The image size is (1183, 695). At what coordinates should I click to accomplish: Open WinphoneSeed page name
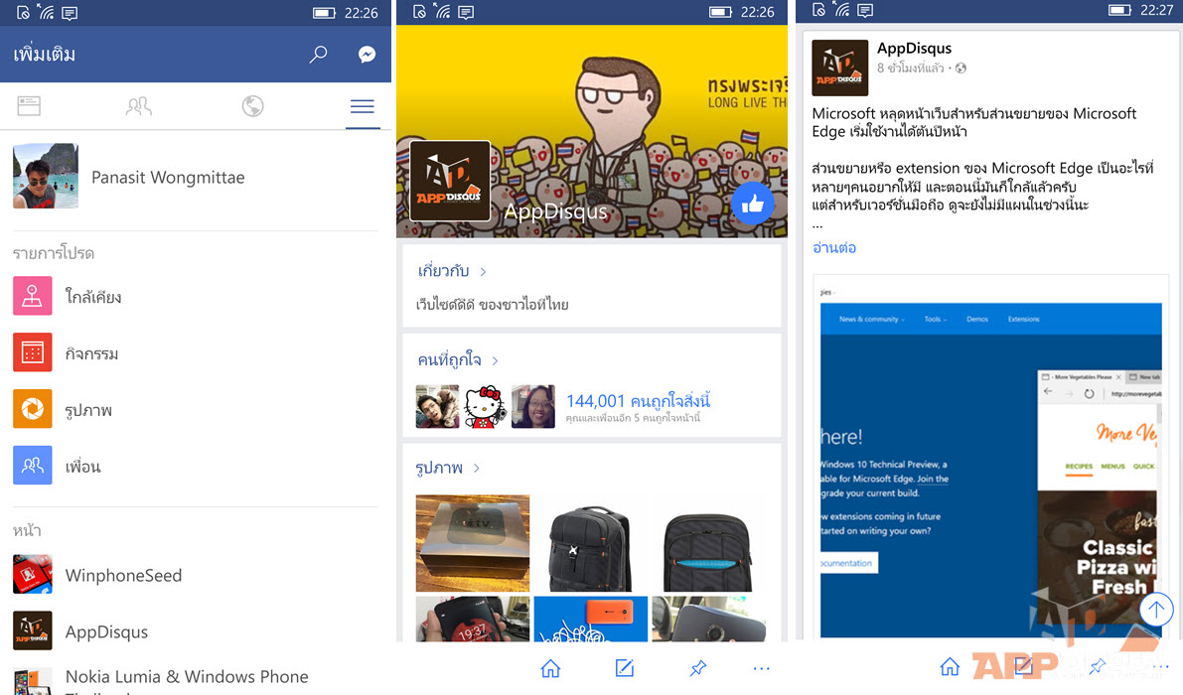[x=124, y=575]
